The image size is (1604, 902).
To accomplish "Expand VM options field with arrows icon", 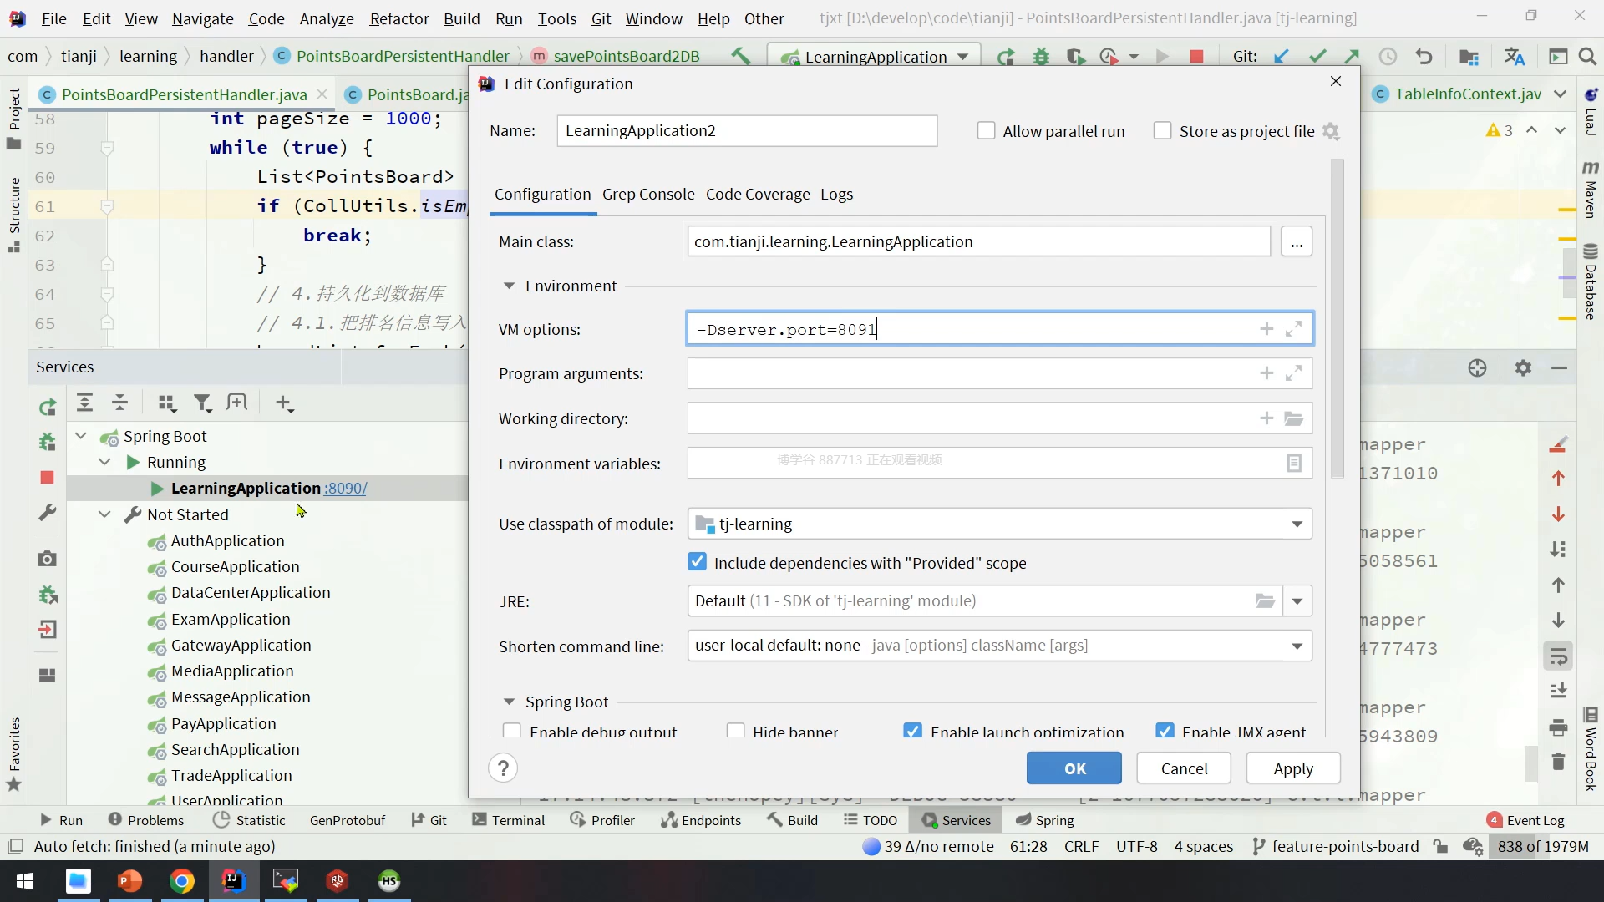I will coord(1293,329).
